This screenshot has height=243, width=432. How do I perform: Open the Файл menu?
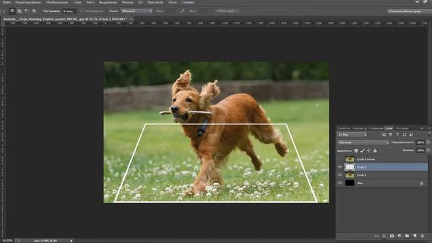coord(6,2)
